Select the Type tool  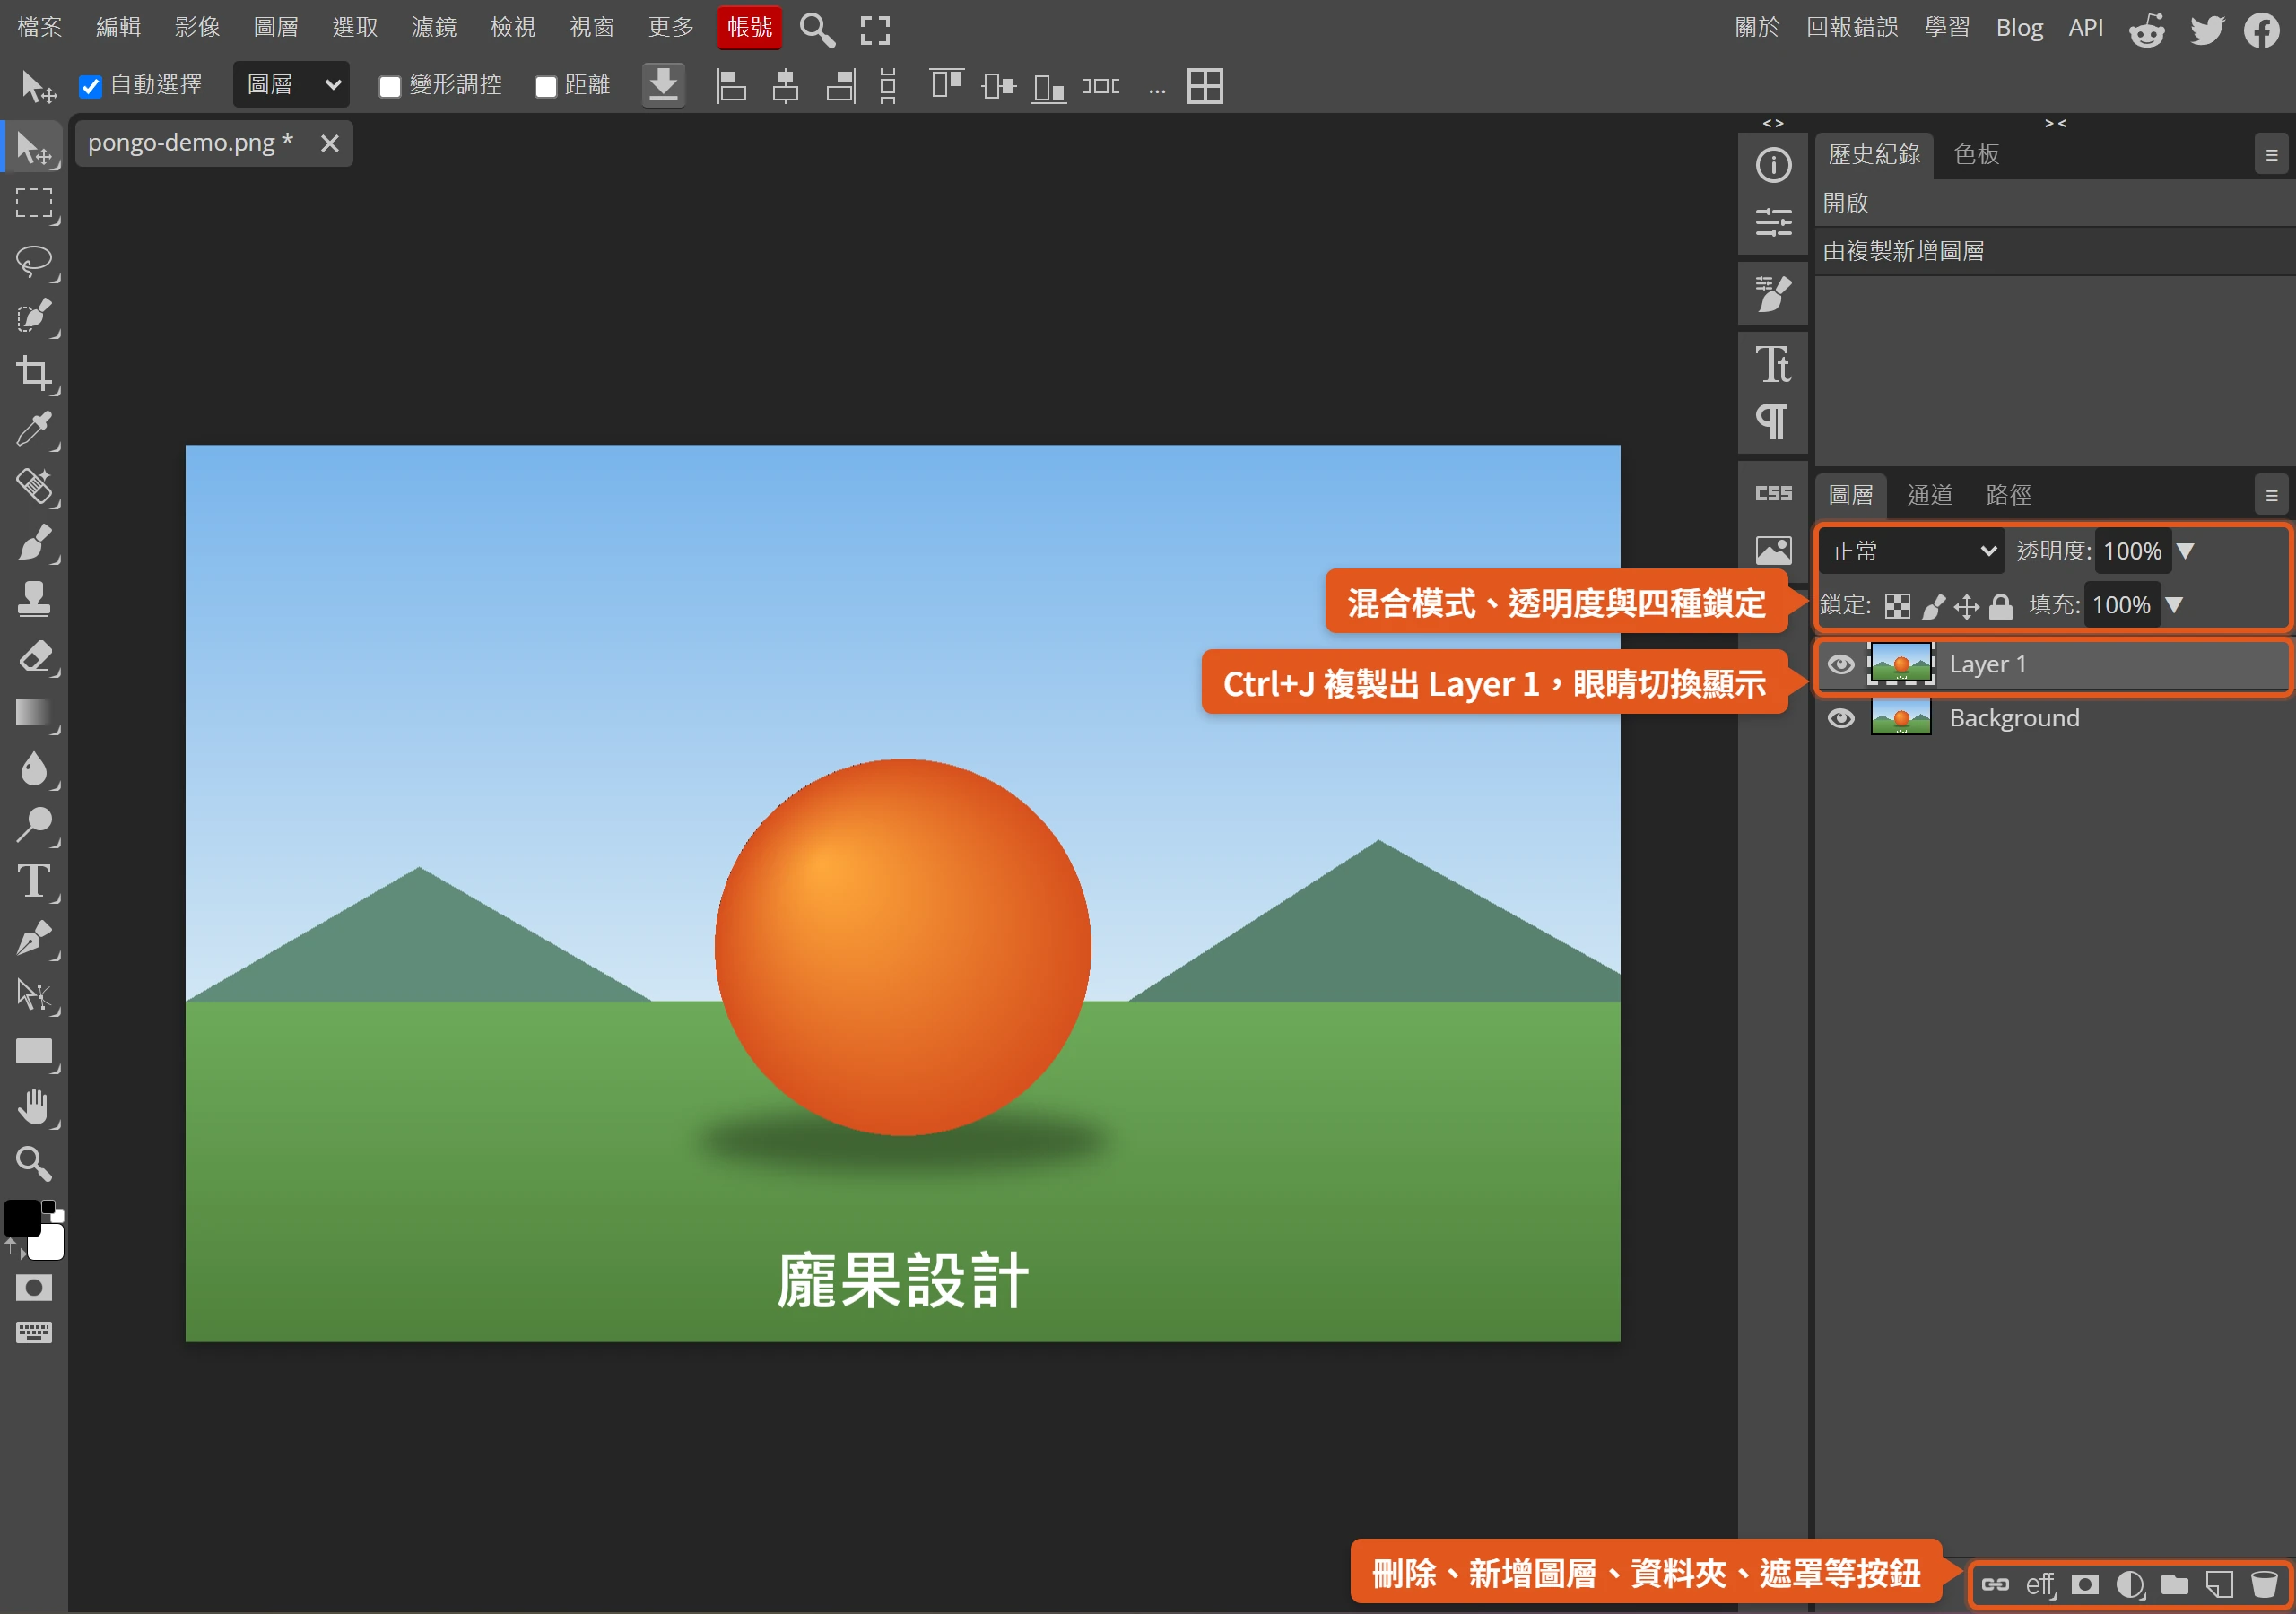click(34, 882)
